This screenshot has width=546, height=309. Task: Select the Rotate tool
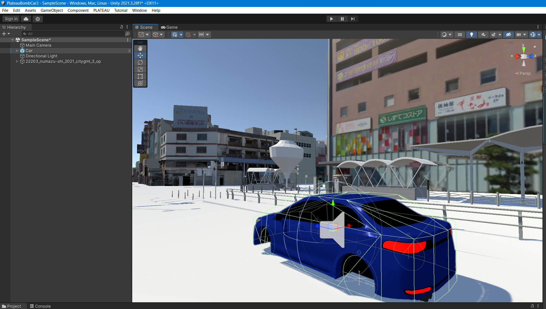(140, 62)
